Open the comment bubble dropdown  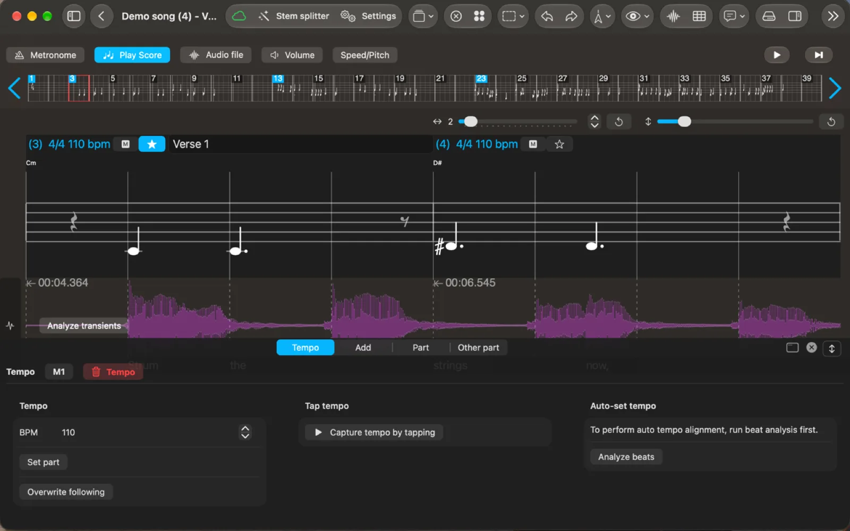click(x=734, y=16)
